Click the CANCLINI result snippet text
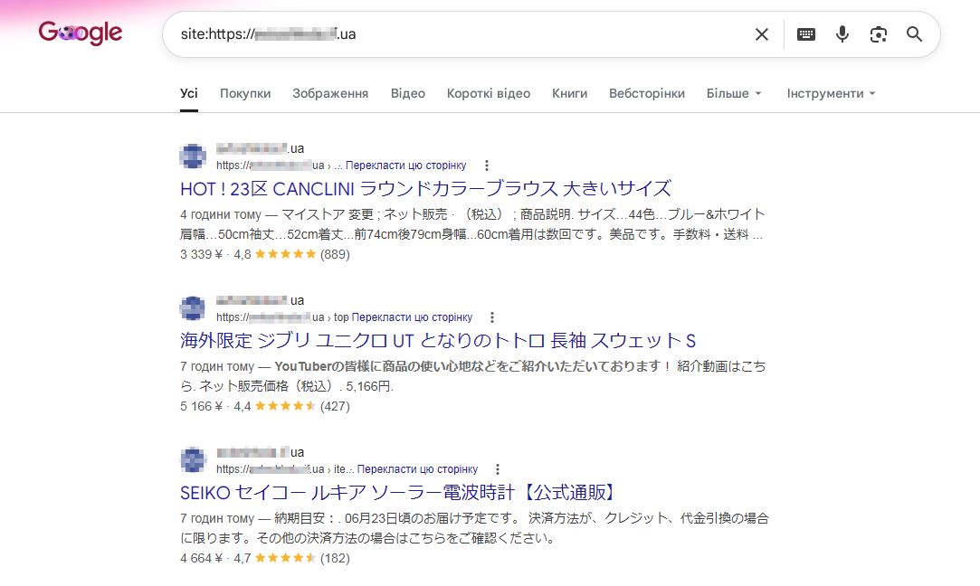 pyautogui.click(x=472, y=224)
